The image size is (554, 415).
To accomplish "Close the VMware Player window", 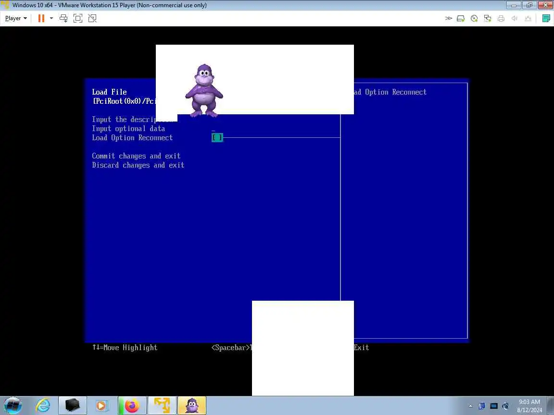I will (545, 5).
